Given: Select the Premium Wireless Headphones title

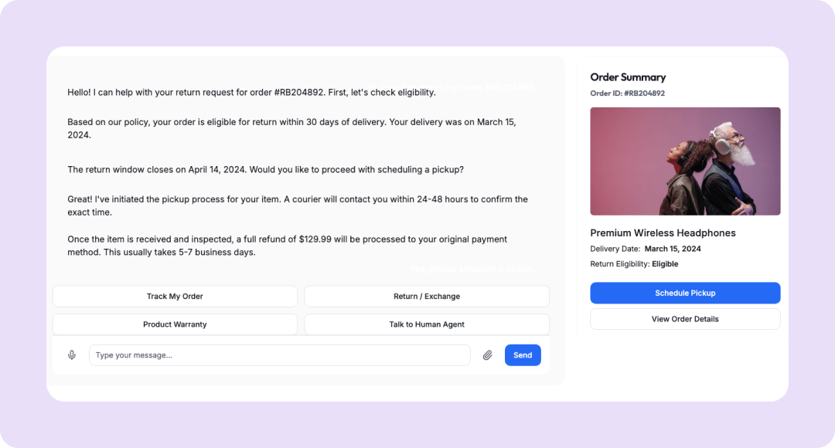Looking at the screenshot, I should tap(663, 233).
